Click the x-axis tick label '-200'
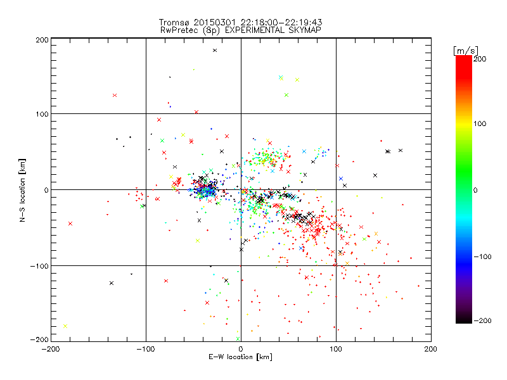 [51, 350]
